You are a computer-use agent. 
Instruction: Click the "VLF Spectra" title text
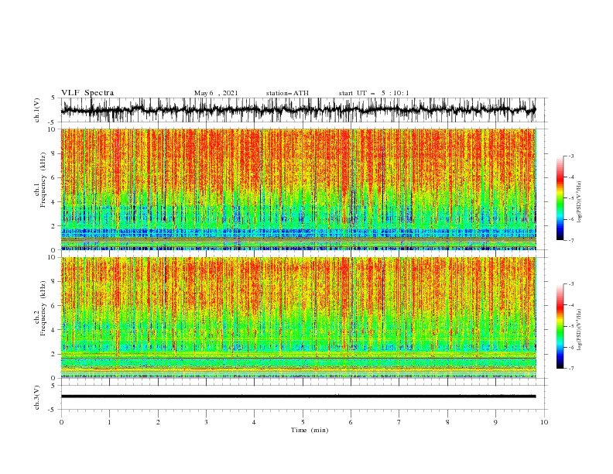[87, 93]
